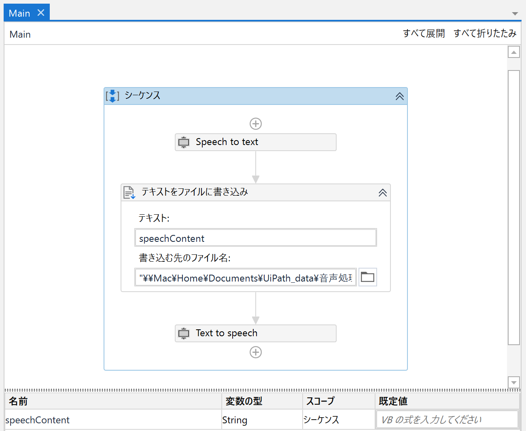
Task: Click the Main breadcrumb link
Action: point(20,34)
